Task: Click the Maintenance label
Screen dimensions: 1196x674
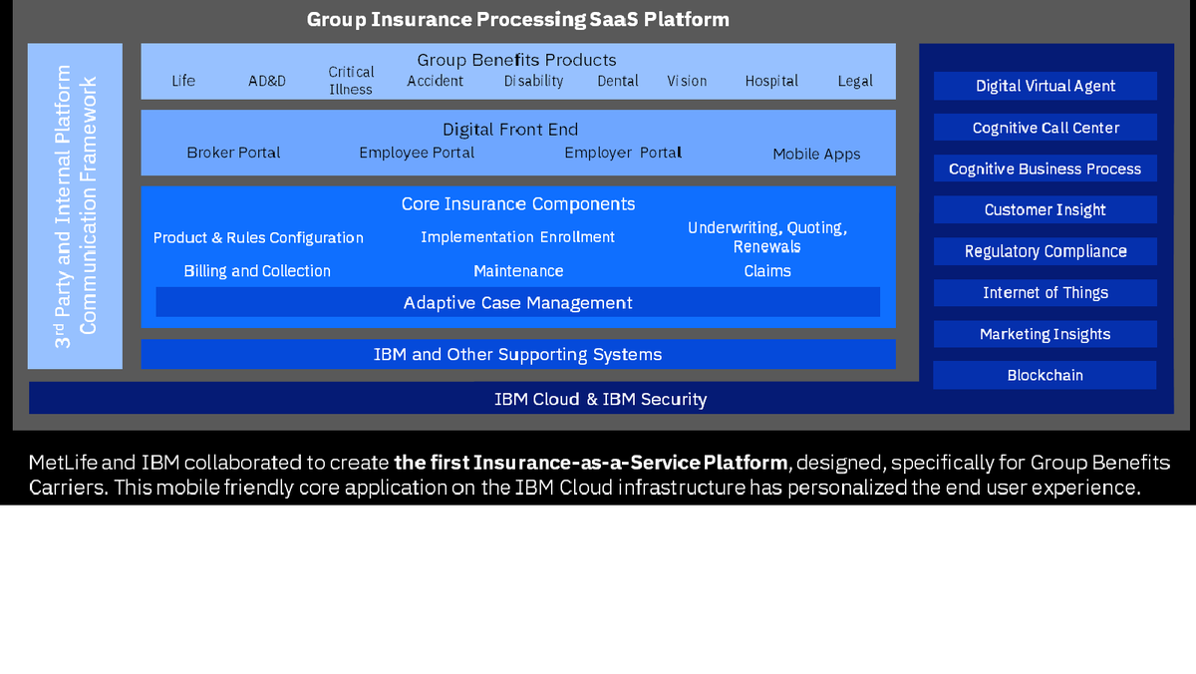Action: (x=518, y=271)
